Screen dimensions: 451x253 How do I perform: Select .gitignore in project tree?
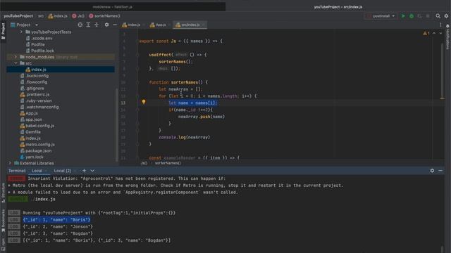click(x=35, y=89)
